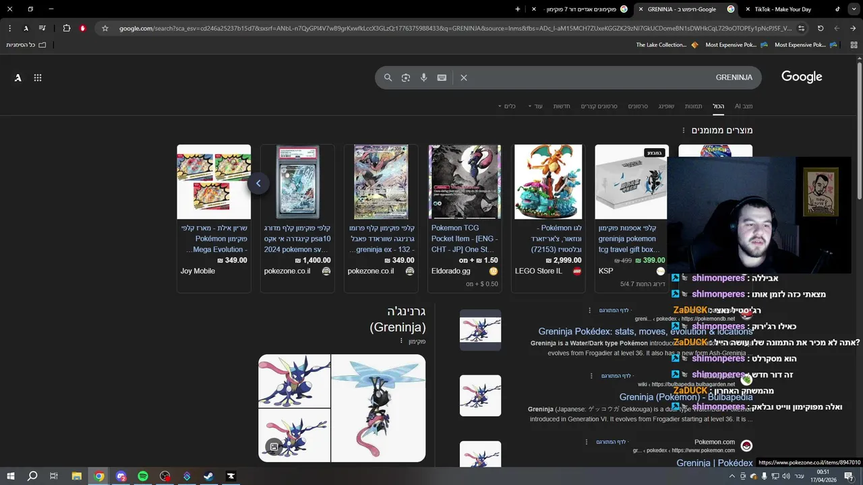Click the Greninja ex 132 card product image

pos(381,182)
